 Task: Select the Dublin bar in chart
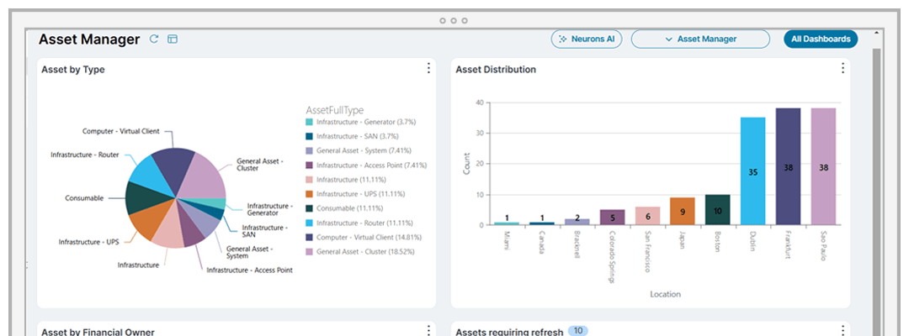pyautogui.click(x=752, y=171)
